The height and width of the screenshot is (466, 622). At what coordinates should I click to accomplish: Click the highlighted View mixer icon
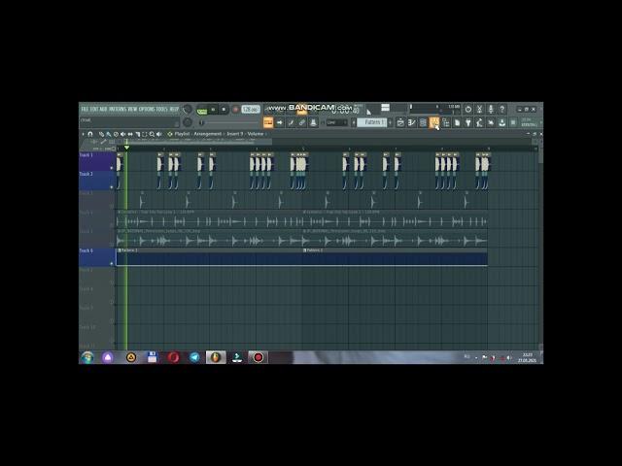434,122
